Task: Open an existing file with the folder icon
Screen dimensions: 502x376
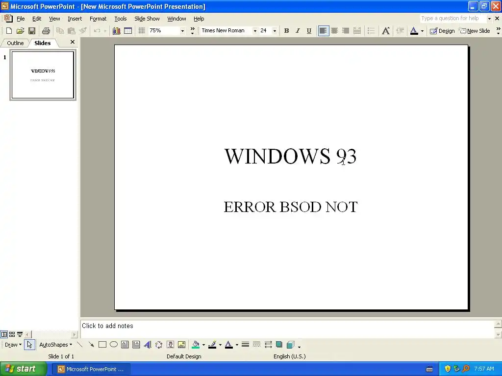Action: pyautogui.click(x=21, y=31)
